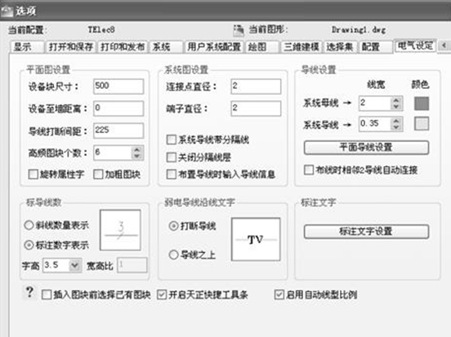Click the TV preview thumbnail
The height and width of the screenshot is (337, 451).
[256, 239]
